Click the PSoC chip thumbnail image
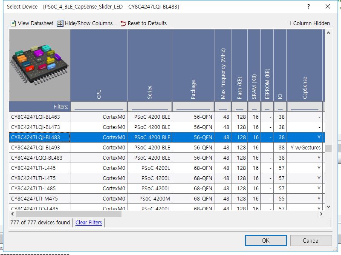341x255 pixels. (x=40, y=65)
